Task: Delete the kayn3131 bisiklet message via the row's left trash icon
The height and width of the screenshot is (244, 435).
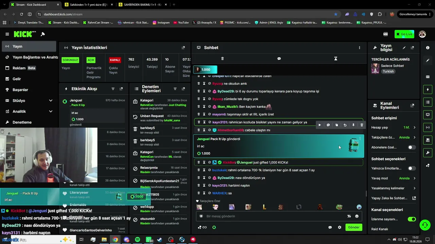Action: (x=199, y=122)
